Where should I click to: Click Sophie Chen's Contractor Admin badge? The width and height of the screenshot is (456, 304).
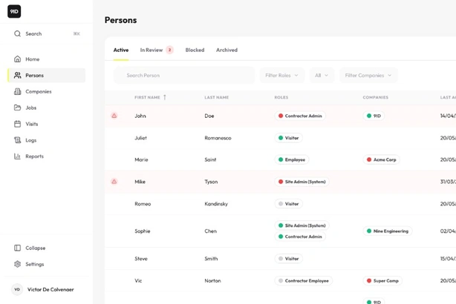(x=300, y=237)
